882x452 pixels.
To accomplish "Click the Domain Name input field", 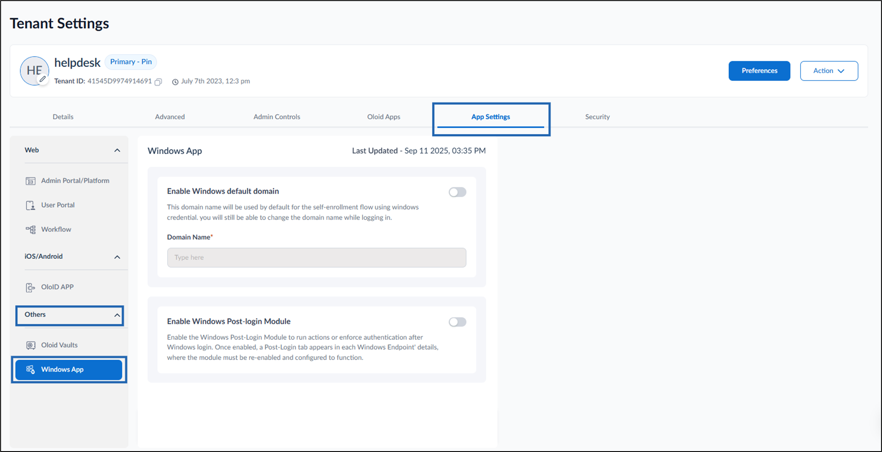I will [316, 257].
